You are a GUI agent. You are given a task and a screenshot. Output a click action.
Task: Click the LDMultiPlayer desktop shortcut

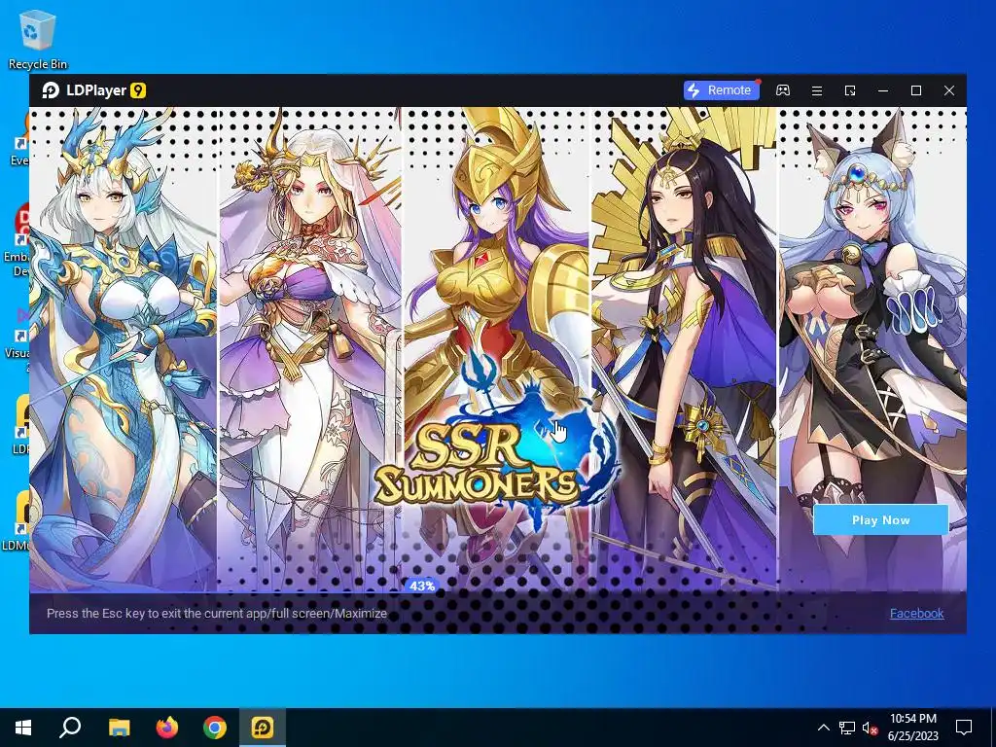[15, 521]
